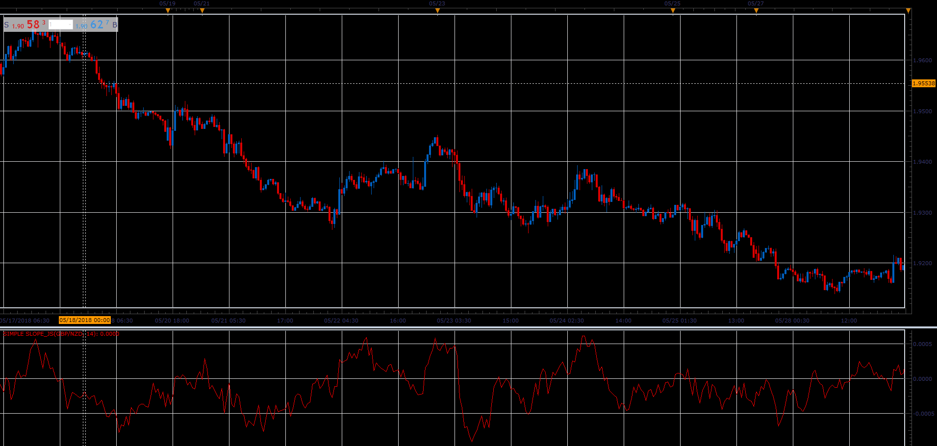Viewport: 937px width, 446px height.
Task: Select the 05/25 day marker triangle
Action: tap(673, 11)
